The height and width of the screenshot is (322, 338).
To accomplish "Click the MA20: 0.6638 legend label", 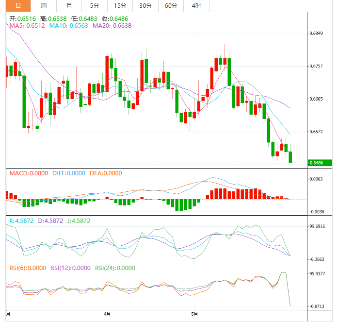I will pos(112,25).
